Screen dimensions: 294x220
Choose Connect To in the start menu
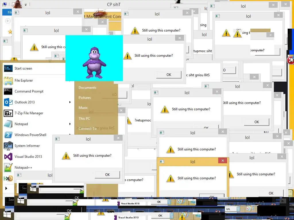[x=88, y=129]
